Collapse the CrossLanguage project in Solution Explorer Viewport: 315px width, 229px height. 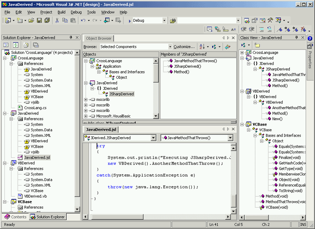(x=4, y=58)
